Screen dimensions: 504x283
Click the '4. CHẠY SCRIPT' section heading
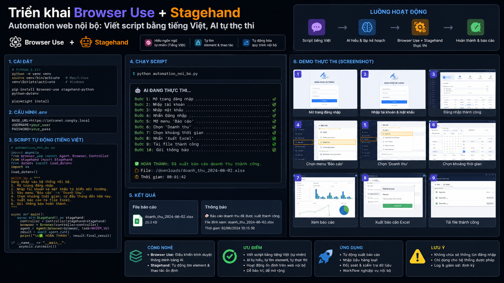(x=148, y=61)
